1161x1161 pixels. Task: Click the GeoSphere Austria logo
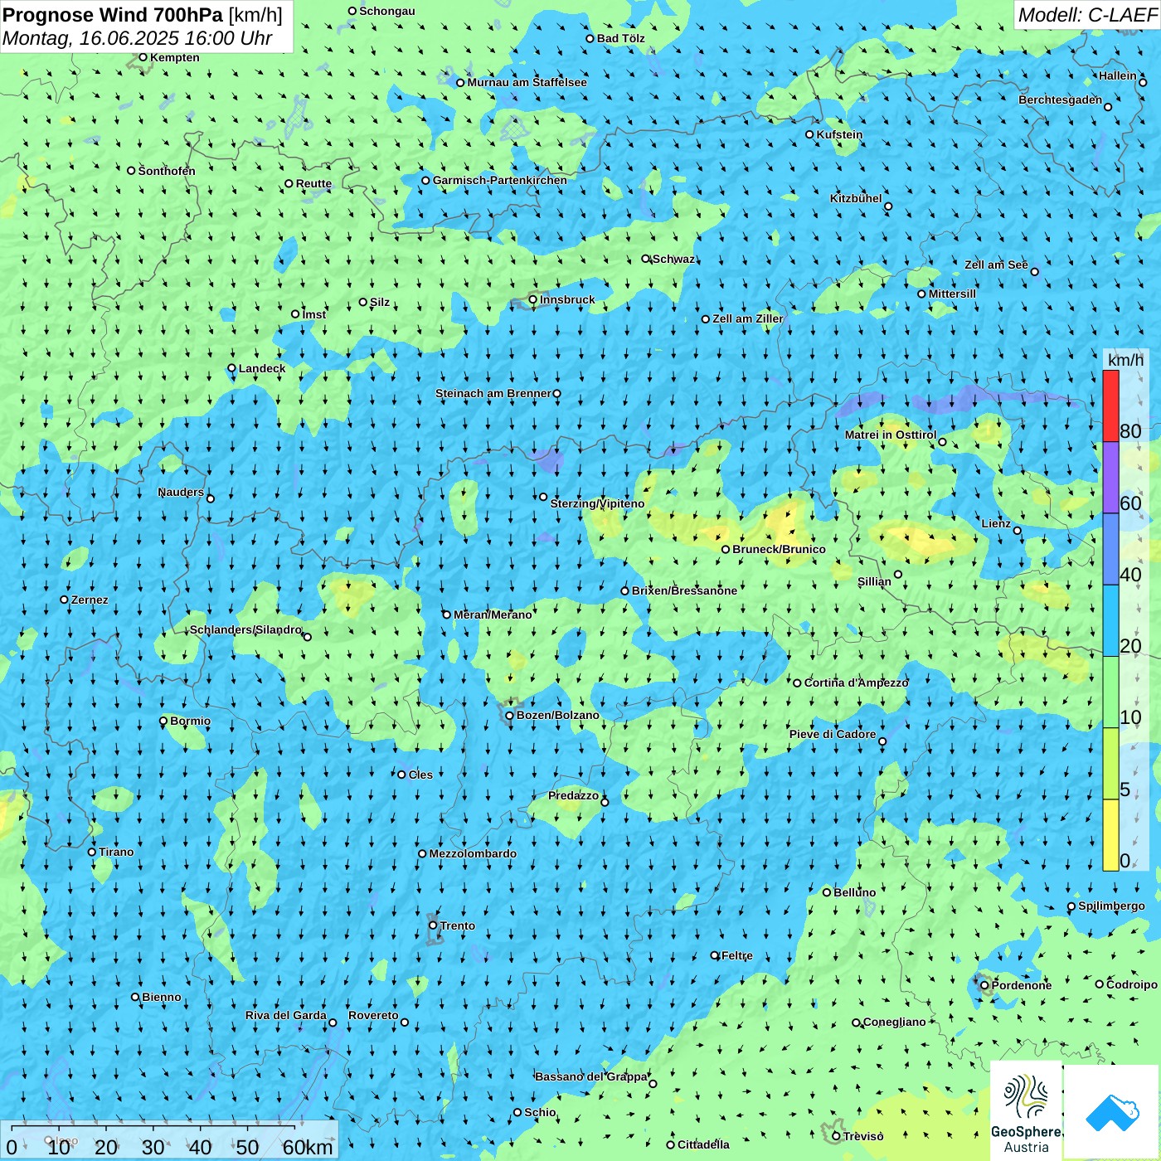tap(1026, 1111)
